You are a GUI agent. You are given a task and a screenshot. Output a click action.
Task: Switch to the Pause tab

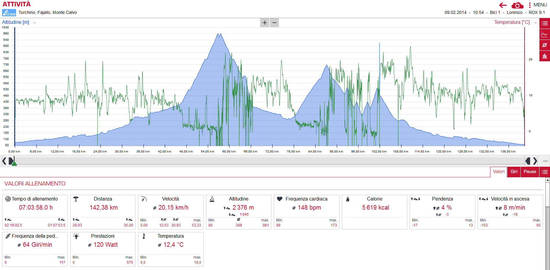coord(530,172)
